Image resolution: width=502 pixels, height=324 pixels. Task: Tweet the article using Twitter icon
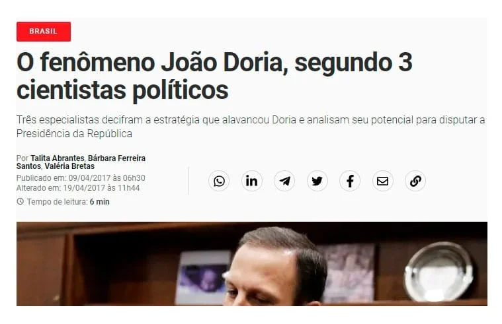point(317,181)
